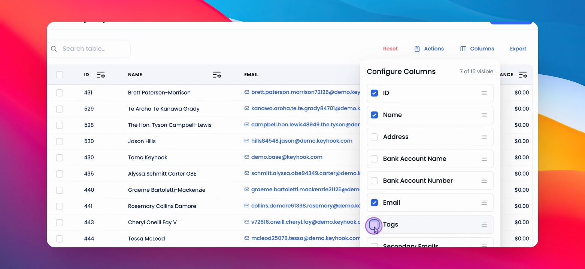Screen dimensions: 585x269
Task: Select the row checkbox for Tessa McLeod
Action: pos(60,239)
